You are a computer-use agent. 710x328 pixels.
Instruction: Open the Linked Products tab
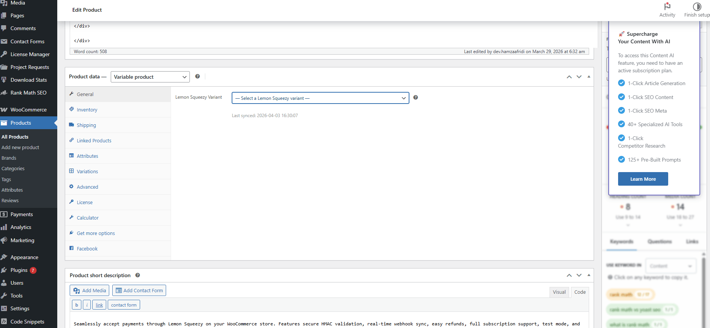(118, 140)
